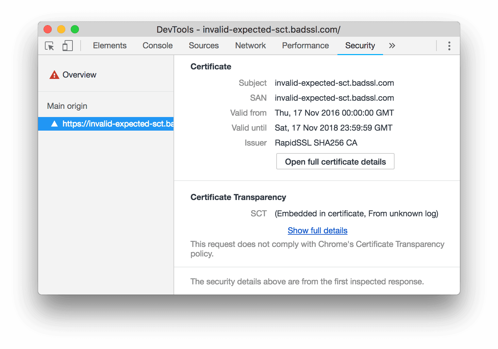498x349 pixels.
Task: Select the Overview sidebar entry
Action: (x=79, y=74)
